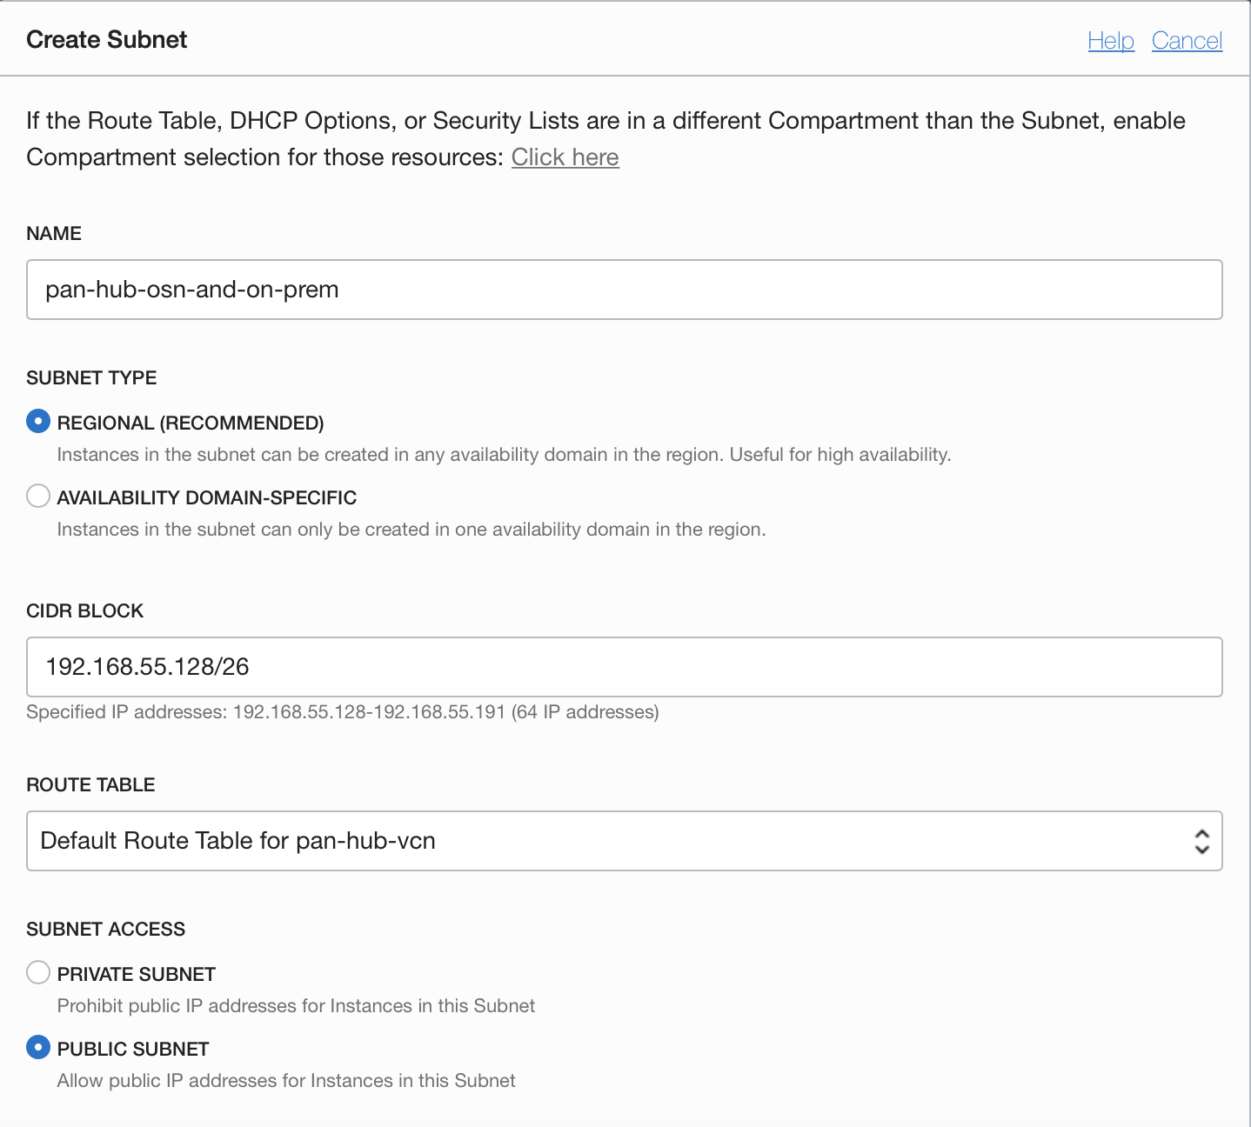Click into the CIDR Block input field
1251x1127 pixels.
[623, 667]
